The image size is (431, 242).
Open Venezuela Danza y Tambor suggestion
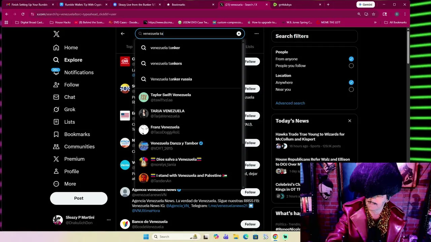pos(189,146)
